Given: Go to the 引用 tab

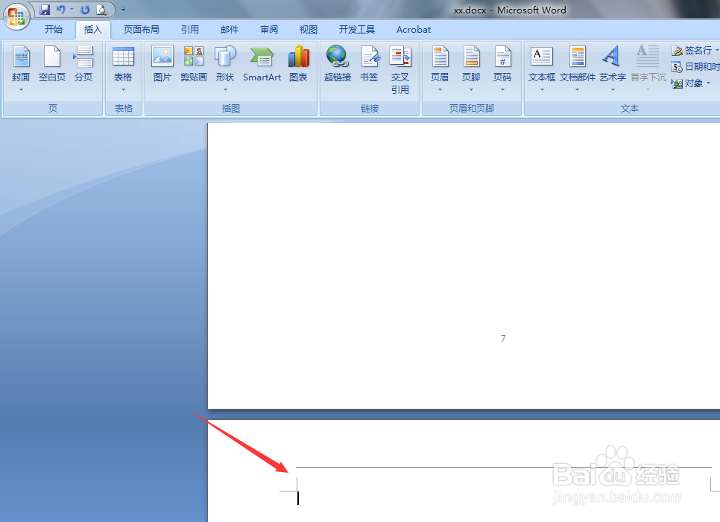Looking at the screenshot, I should tap(189, 29).
